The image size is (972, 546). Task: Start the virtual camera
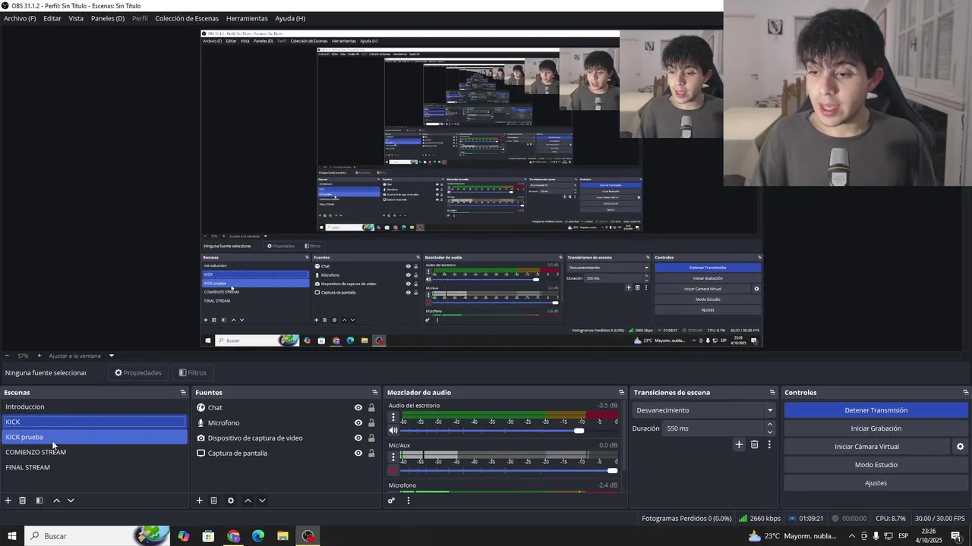(866, 447)
